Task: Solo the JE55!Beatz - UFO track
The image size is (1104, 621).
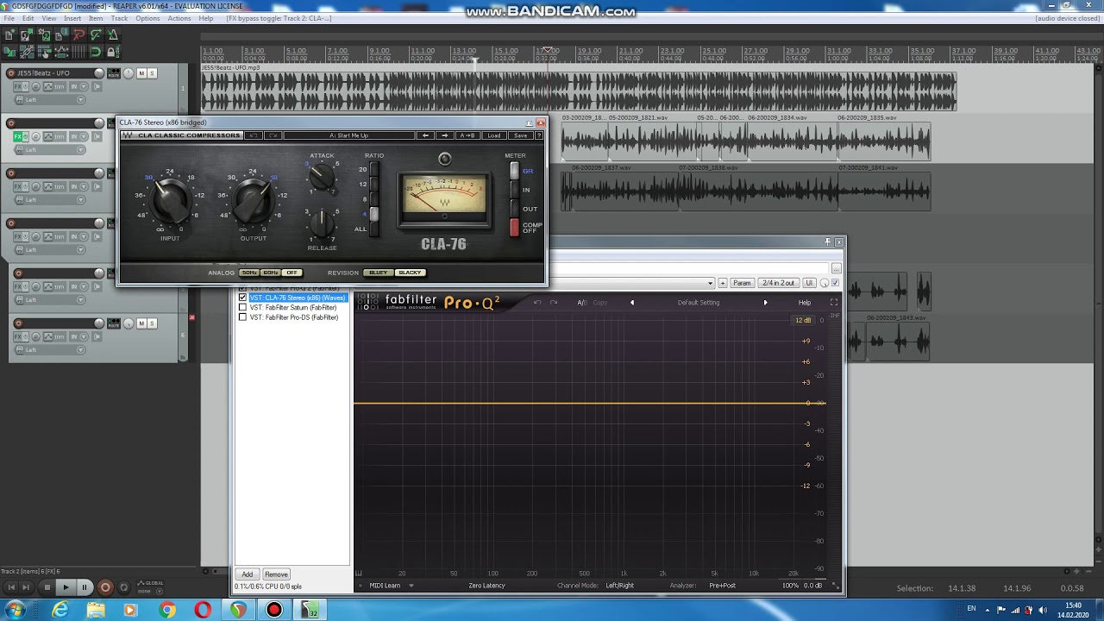Action: (152, 73)
